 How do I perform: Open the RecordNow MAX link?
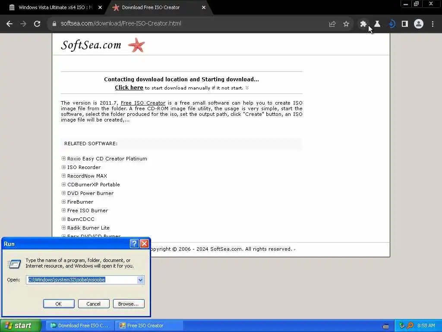[87, 176]
